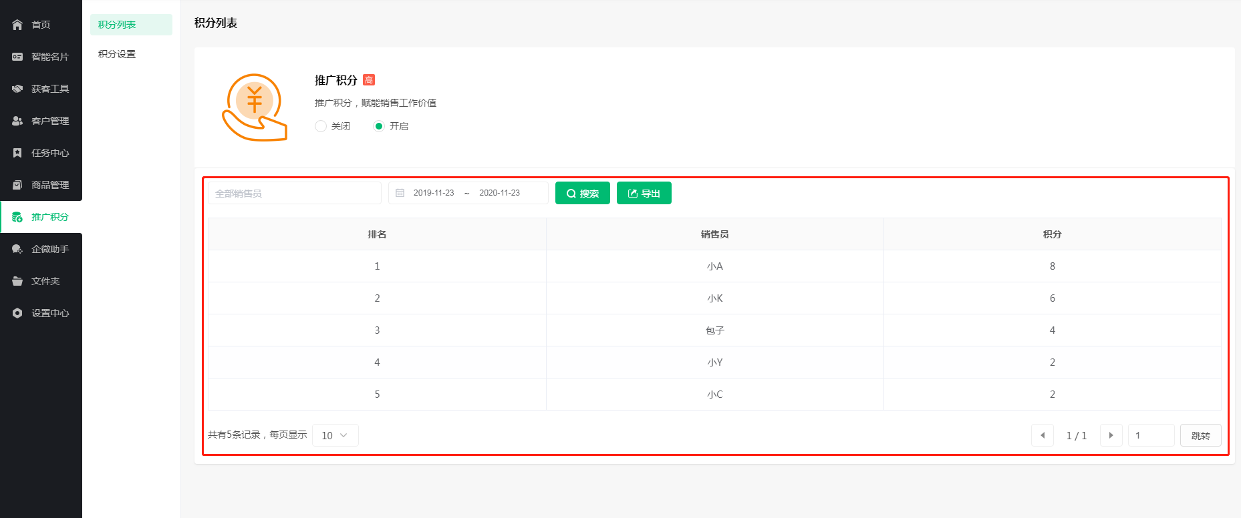1241x518 pixels.
Task: Click salesperson cell 包子
Action: click(715, 330)
